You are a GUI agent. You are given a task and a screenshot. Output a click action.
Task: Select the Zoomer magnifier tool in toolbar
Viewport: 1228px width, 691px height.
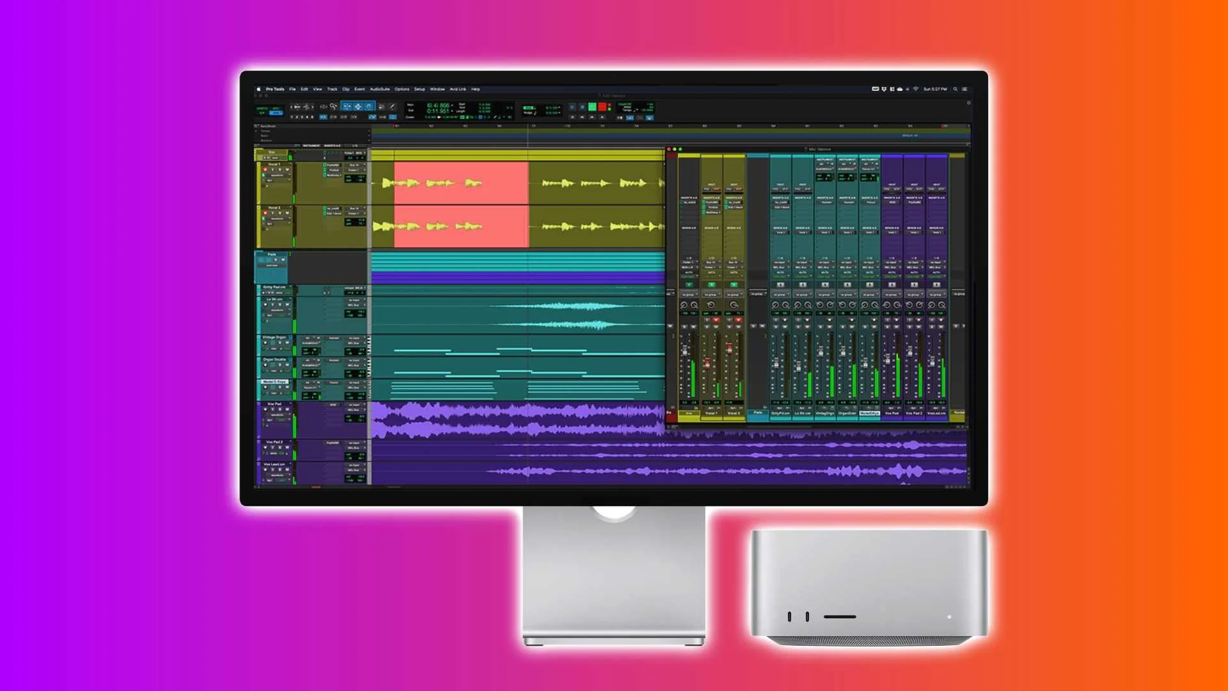[x=333, y=106]
